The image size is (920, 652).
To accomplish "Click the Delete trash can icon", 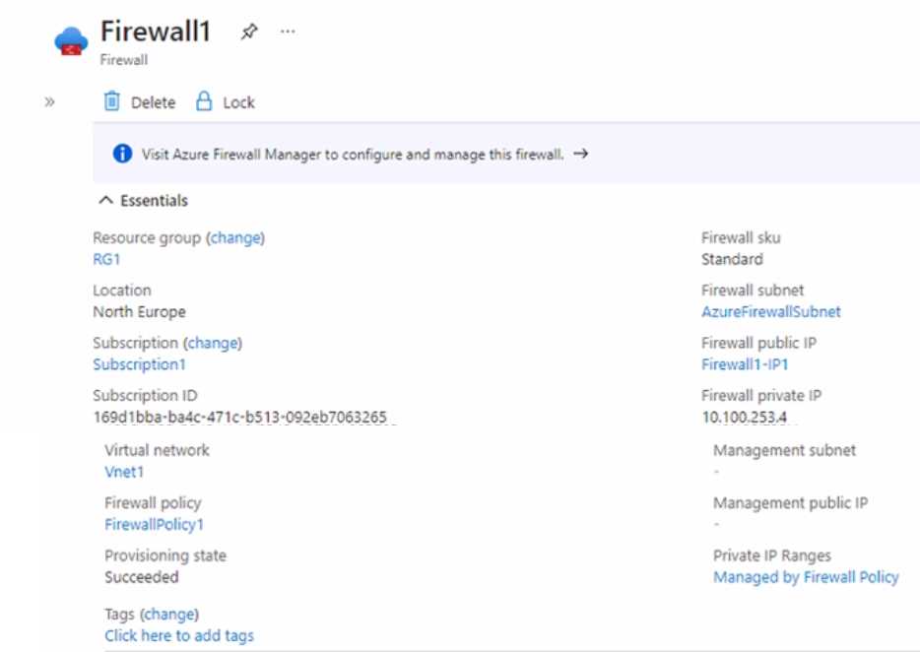I will [x=112, y=101].
